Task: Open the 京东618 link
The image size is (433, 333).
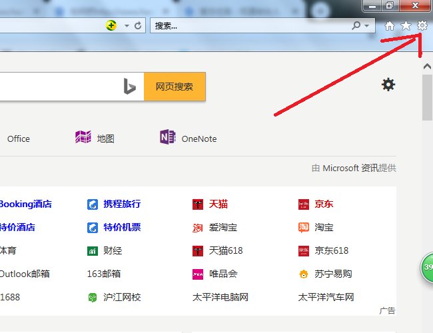Action: coord(331,250)
